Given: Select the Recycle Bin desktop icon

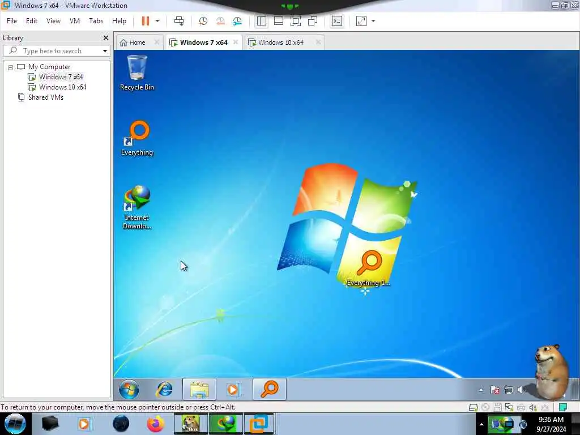Looking at the screenshot, I should [x=137, y=72].
